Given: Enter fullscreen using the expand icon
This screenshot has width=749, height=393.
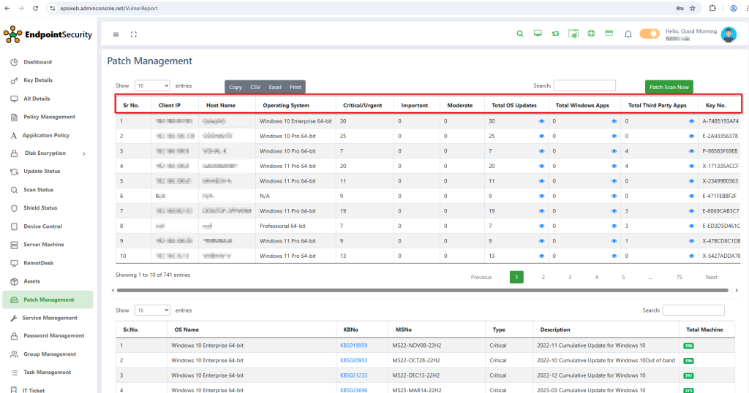Looking at the screenshot, I should 133,34.
